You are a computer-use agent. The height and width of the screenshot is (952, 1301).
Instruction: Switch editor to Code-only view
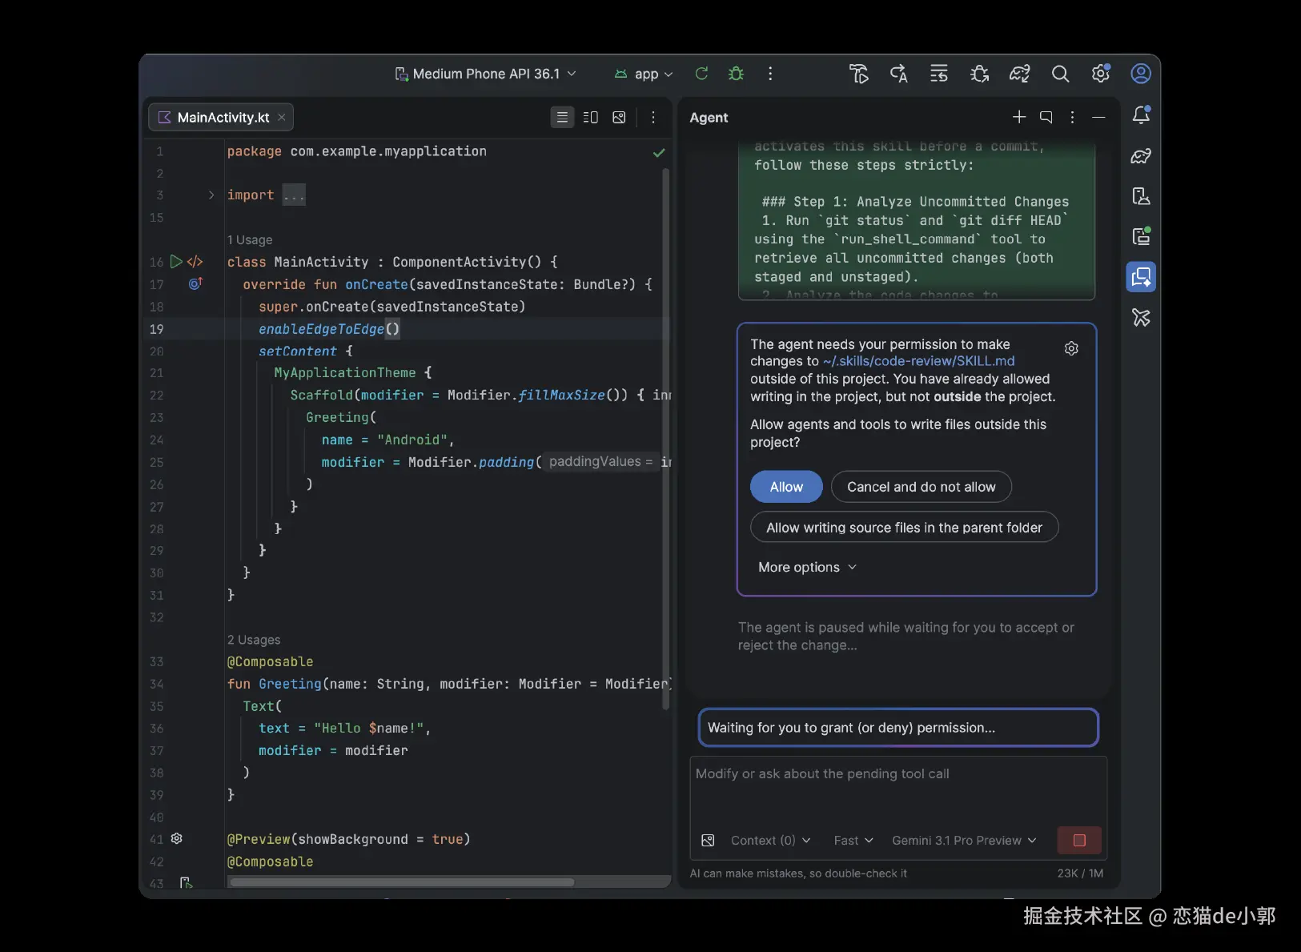563,118
